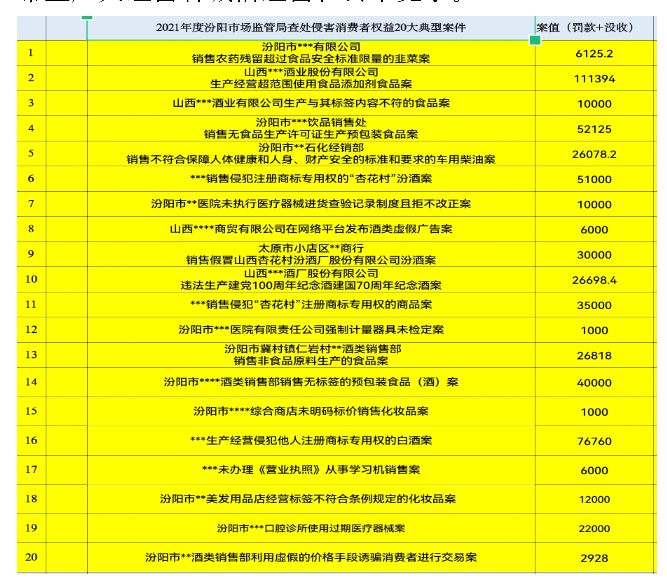The image size is (667, 582).
Task: Click row number 15 cell
Action: point(31,411)
